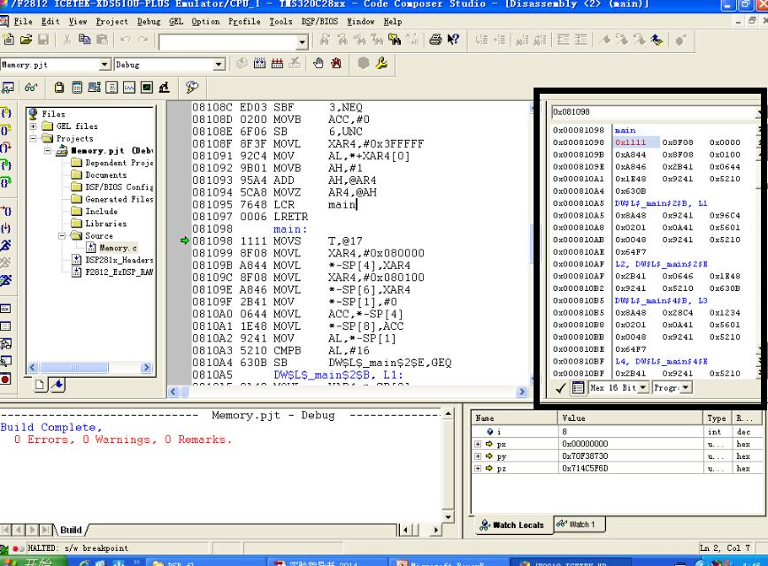
Task: Click right arrow of disassembly horizontal scrollbar
Action: pos(522,392)
